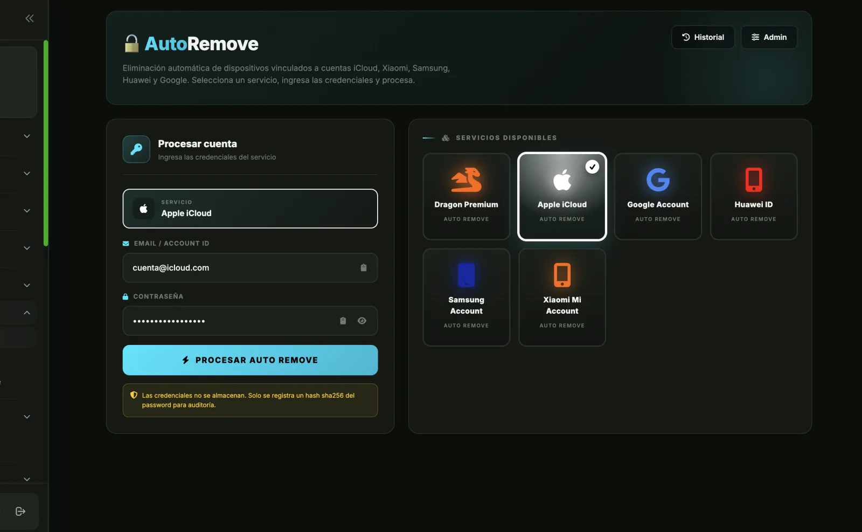This screenshot has height=532, width=862.
Task: Paste clipboard into the password field
Action: (x=343, y=321)
